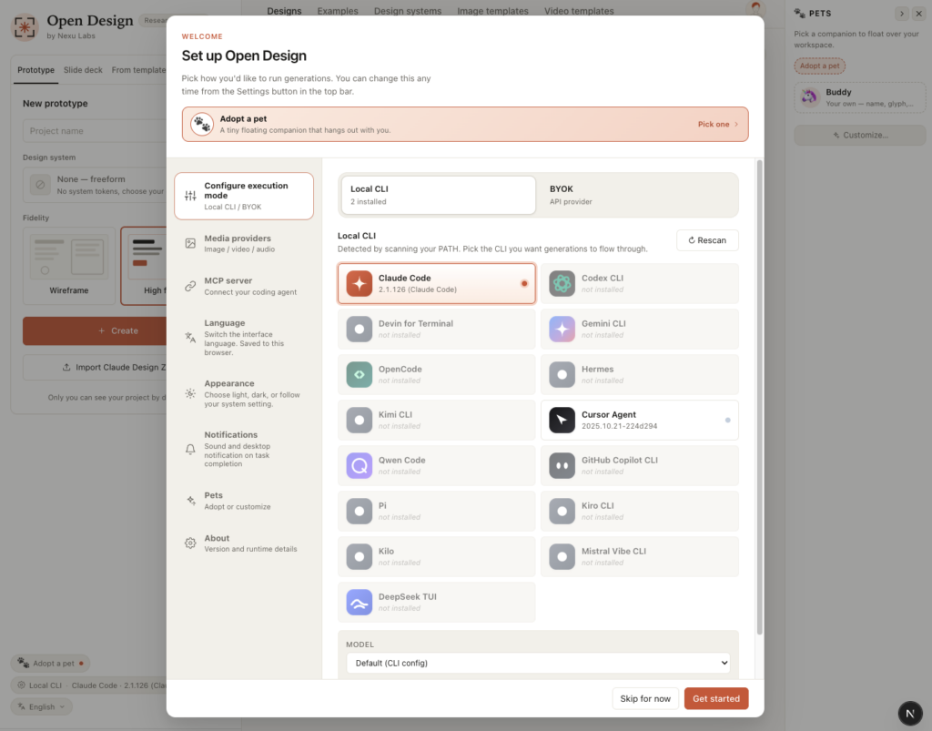
Task: Click the settings dialog vertical scrollbar
Action: coord(760,397)
